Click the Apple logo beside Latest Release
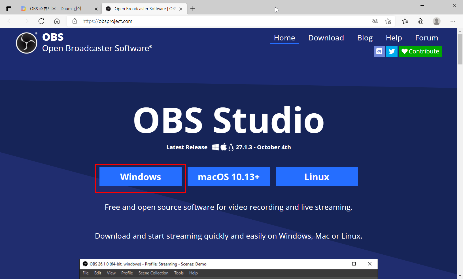The image size is (463, 279). (224, 147)
